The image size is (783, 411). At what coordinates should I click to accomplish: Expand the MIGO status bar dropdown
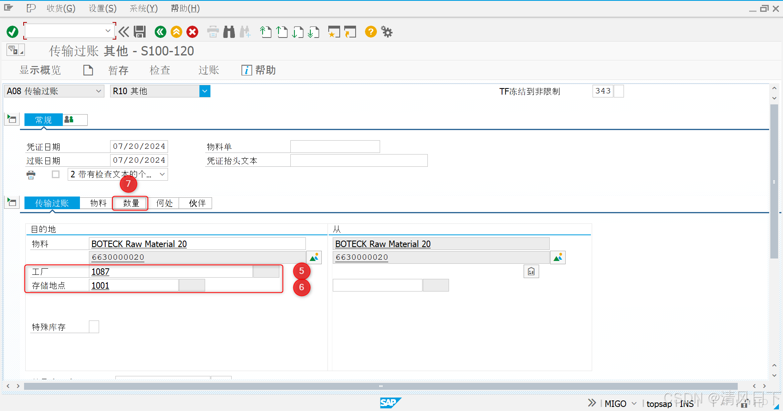[x=634, y=403]
